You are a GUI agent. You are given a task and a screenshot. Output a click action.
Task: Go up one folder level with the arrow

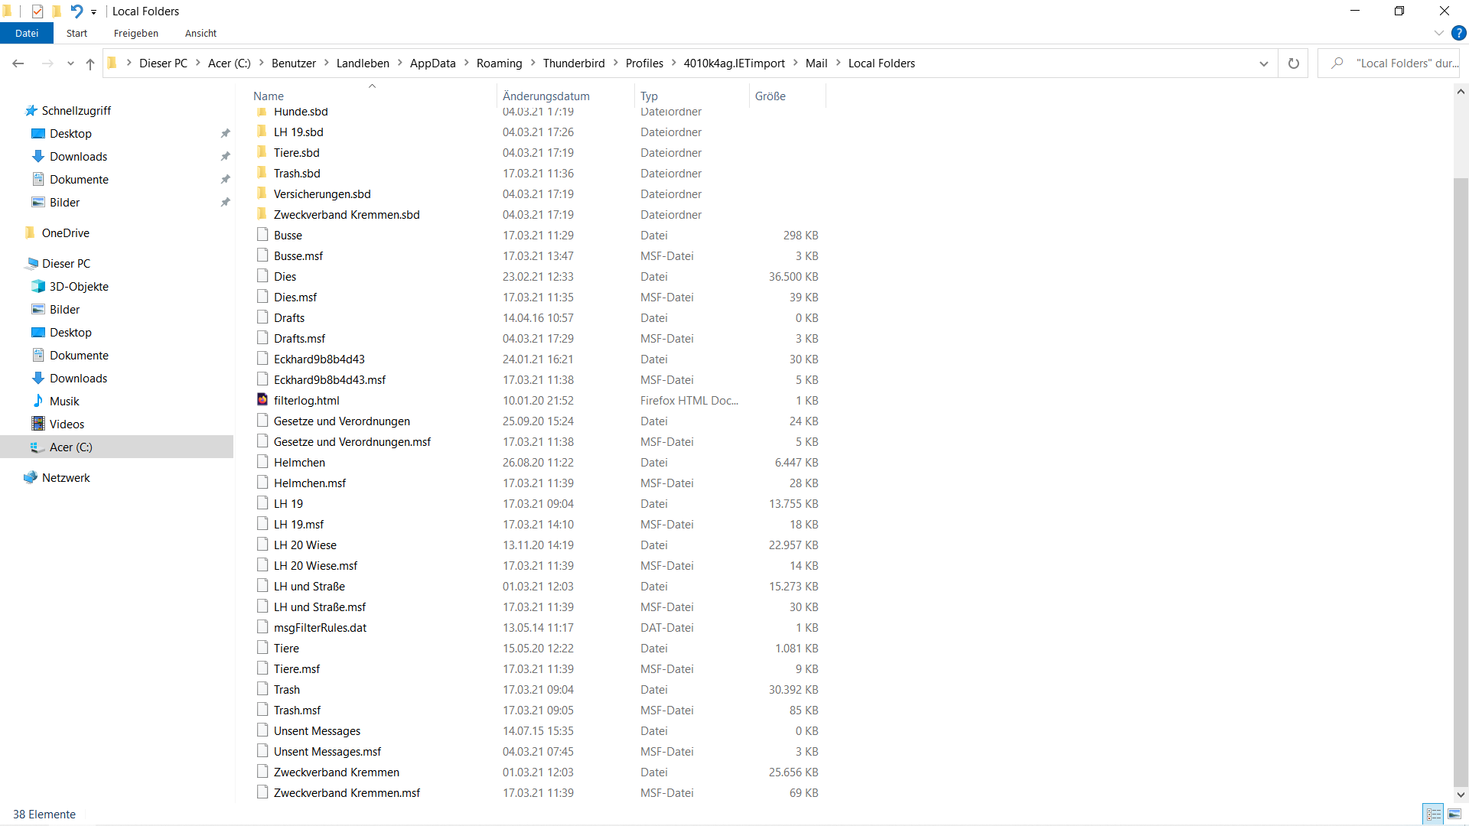click(90, 63)
